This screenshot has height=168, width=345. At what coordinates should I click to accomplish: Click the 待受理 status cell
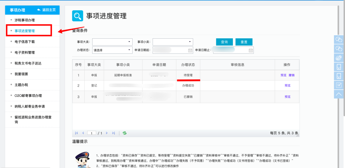[188, 75]
